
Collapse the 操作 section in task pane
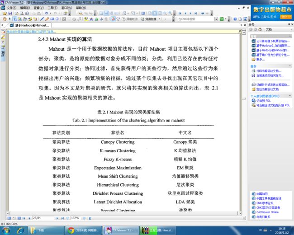[290, 66]
